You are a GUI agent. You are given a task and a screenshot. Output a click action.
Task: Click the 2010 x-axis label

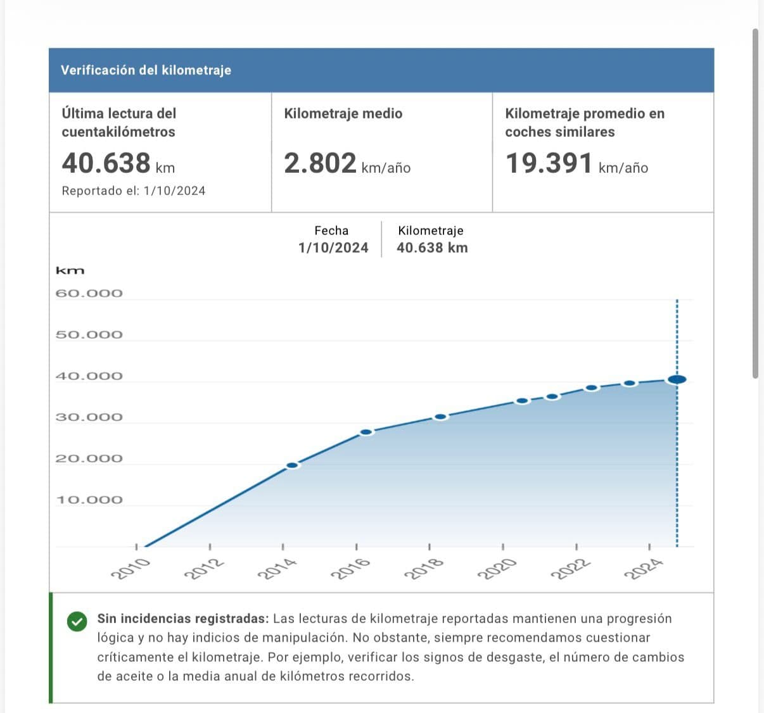[130, 569]
